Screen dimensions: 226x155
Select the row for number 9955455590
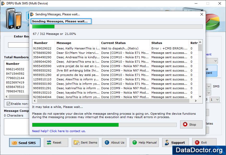point(115,66)
